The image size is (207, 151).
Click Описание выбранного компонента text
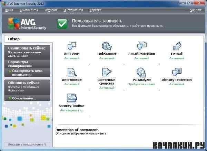point(81,133)
